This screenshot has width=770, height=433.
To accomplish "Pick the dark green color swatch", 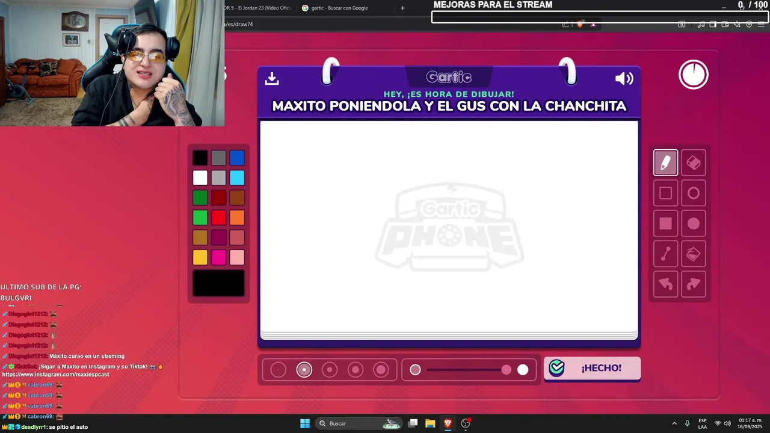I will click(x=200, y=198).
